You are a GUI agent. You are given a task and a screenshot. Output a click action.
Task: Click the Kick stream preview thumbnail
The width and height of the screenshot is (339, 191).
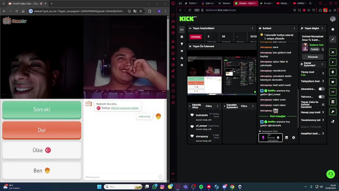pos(222,75)
